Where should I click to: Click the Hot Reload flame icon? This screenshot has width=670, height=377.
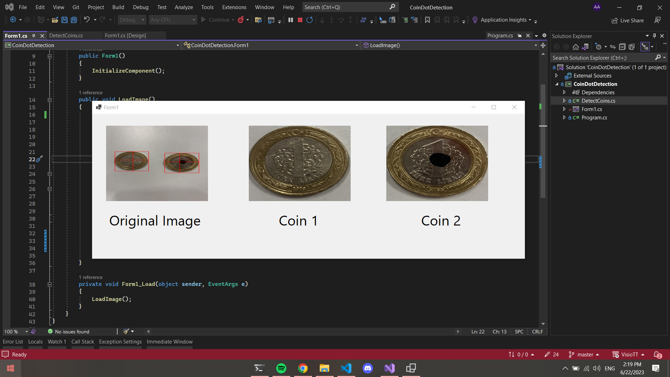pos(241,20)
